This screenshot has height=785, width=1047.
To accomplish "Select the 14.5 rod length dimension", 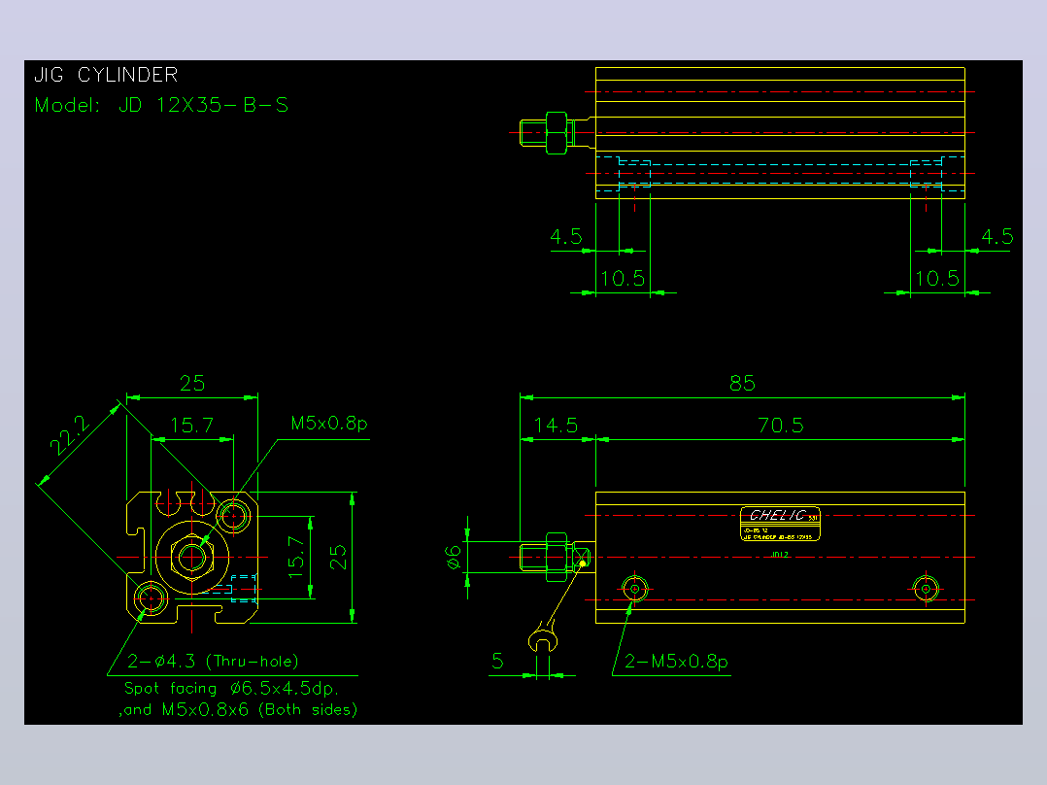I will click(x=556, y=426).
